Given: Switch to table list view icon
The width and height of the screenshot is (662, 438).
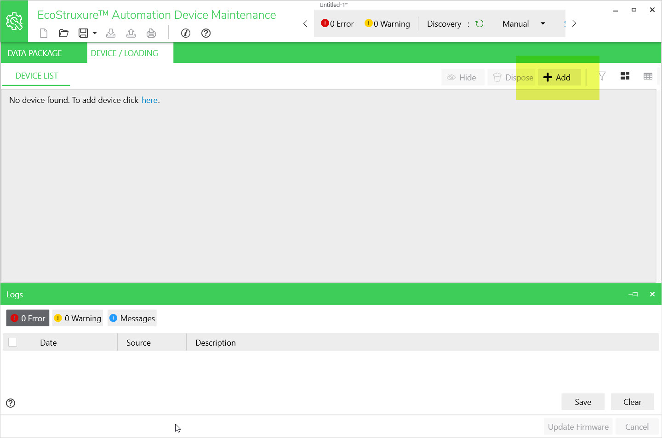Looking at the screenshot, I should [x=648, y=76].
